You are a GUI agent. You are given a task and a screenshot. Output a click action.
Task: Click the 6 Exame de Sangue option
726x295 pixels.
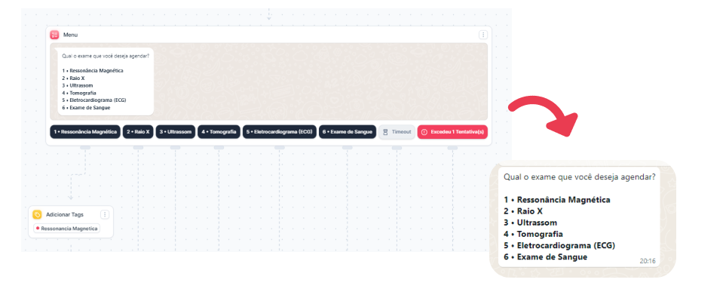click(348, 132)
